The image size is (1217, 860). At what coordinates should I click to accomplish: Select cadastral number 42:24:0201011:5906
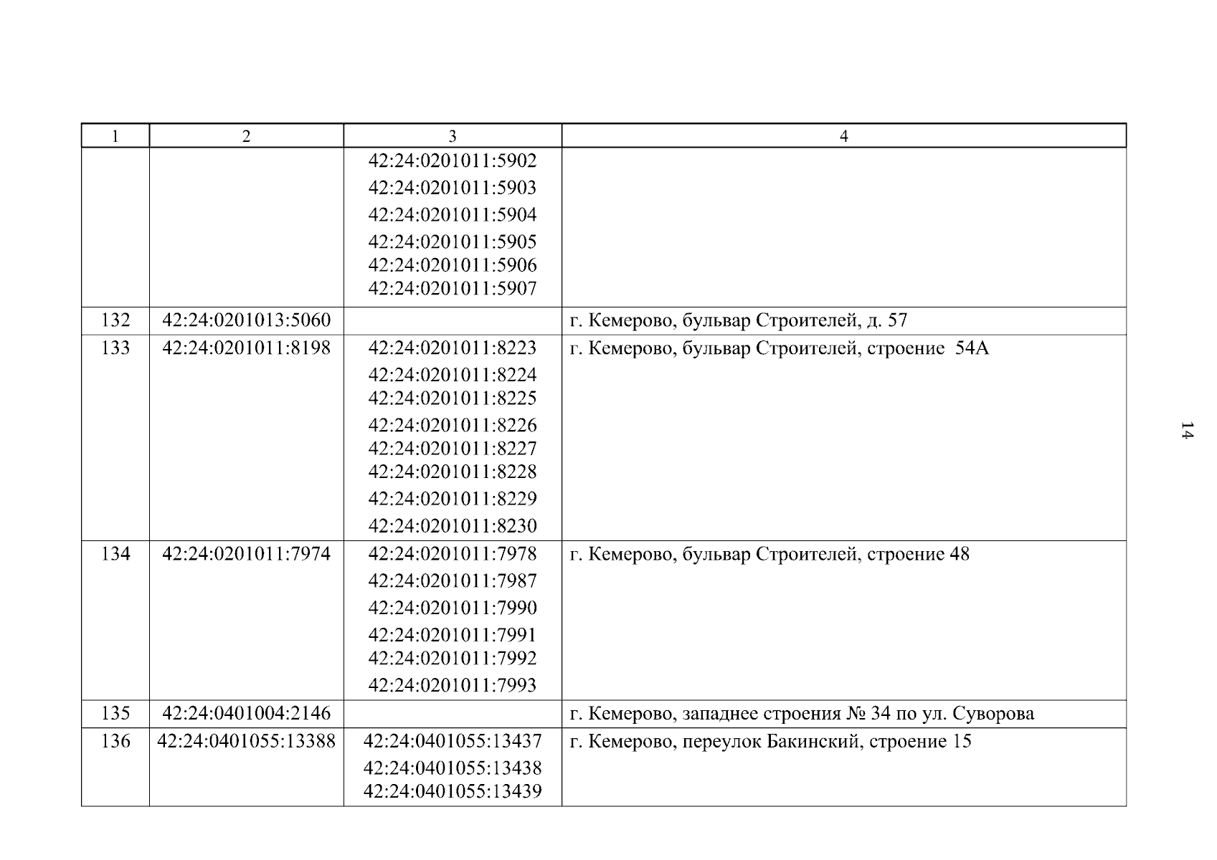[x=452, y=265]
